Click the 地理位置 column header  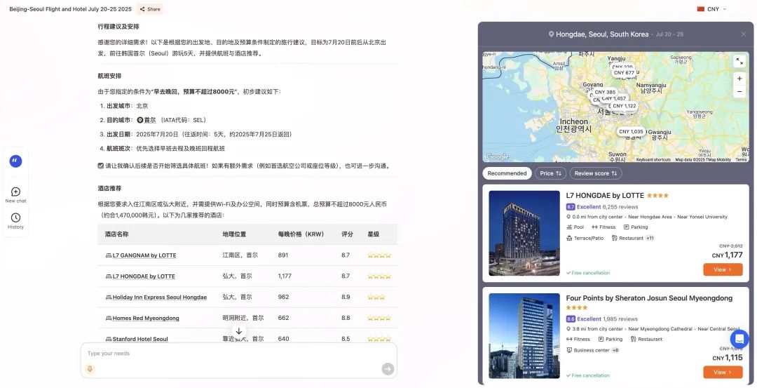[234, 234]
